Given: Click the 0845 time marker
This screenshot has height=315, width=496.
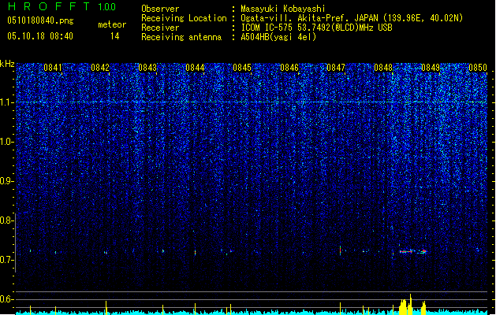Looking at the screenshot, I should pyautogui.click(x=242, y=68).
